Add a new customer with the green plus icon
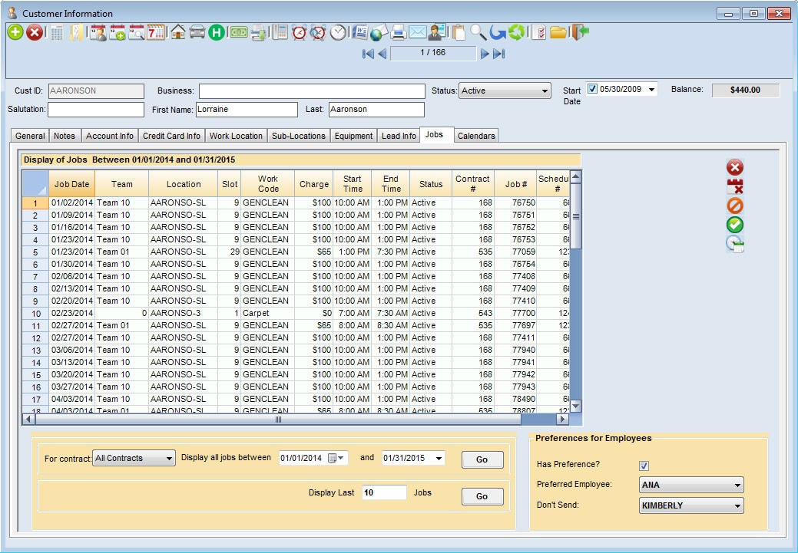 tap(14, 32)
